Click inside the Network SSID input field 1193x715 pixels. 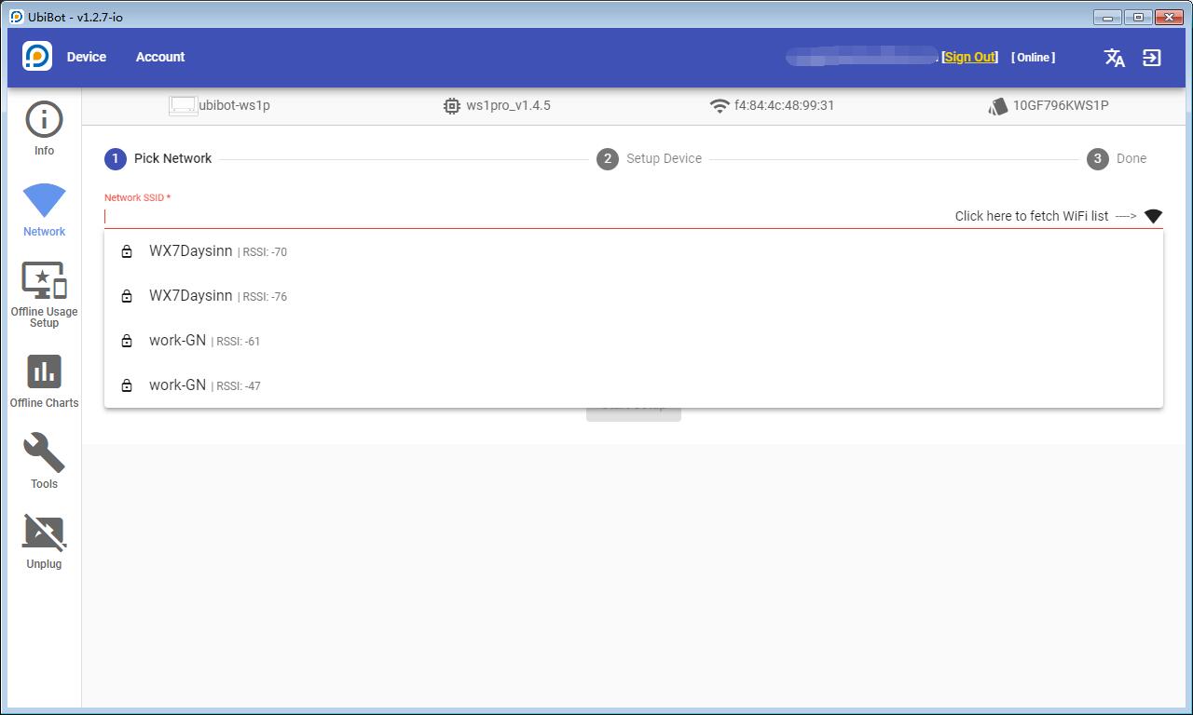pyautogui.click(x=373, y=217)
